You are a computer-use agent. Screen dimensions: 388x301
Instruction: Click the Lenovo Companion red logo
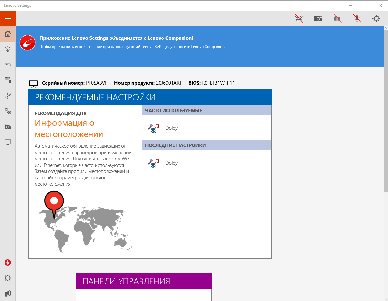coord(27,42)
